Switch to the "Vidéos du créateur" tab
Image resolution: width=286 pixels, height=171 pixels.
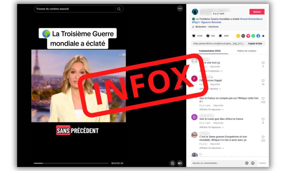point(246,51)
